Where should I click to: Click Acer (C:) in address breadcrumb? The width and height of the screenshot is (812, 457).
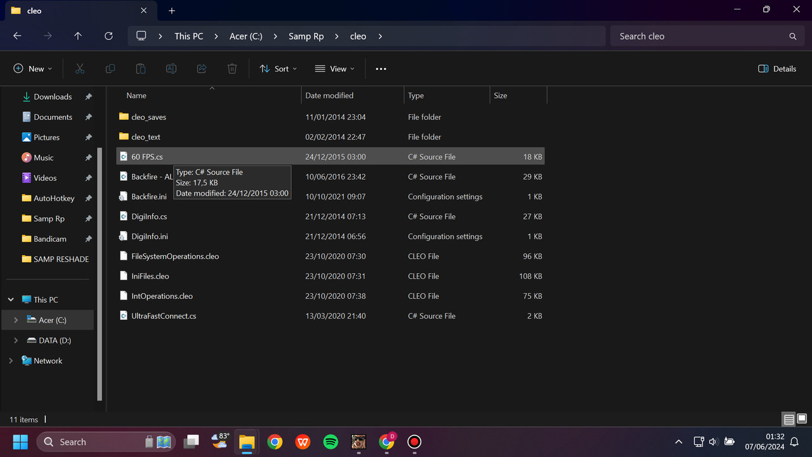(246, 36)
